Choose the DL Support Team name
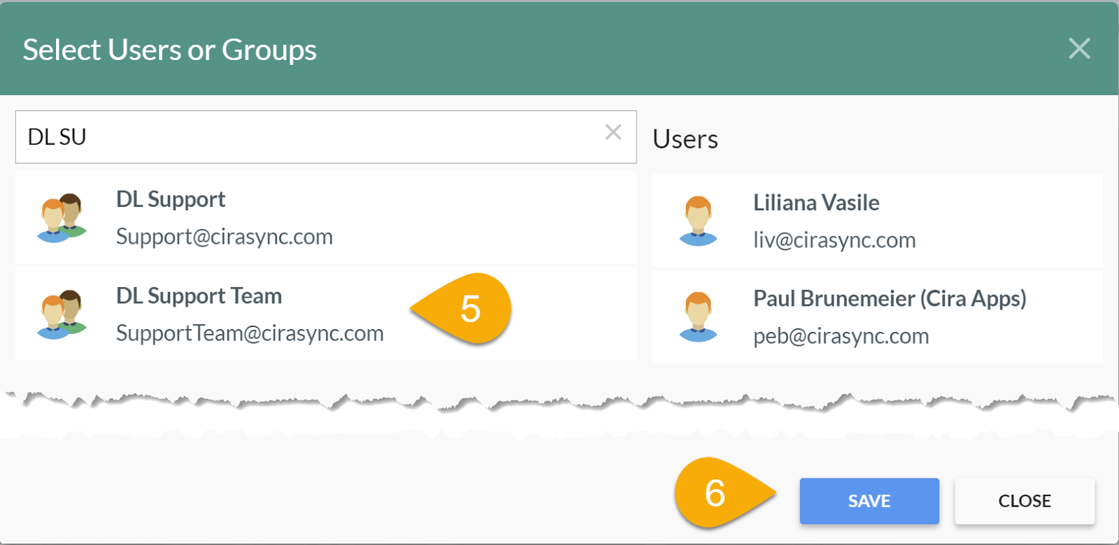Viewport: 1119px width, 545px height. [199, 296]
